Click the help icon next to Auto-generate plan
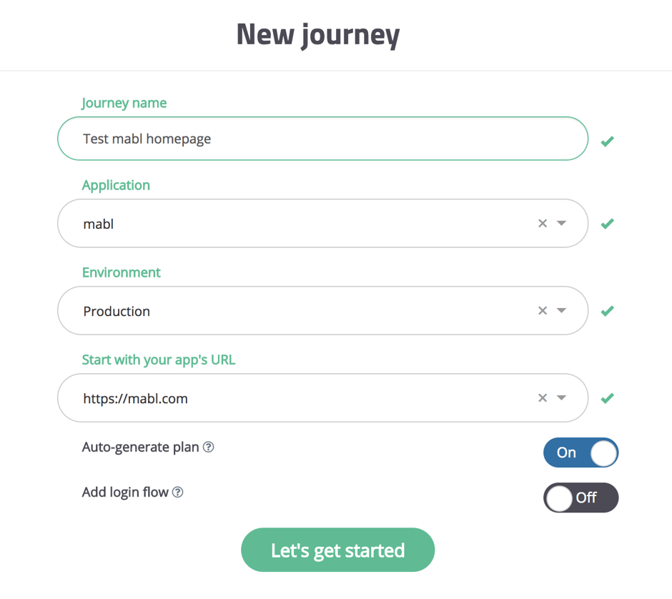 coord(208,447)
